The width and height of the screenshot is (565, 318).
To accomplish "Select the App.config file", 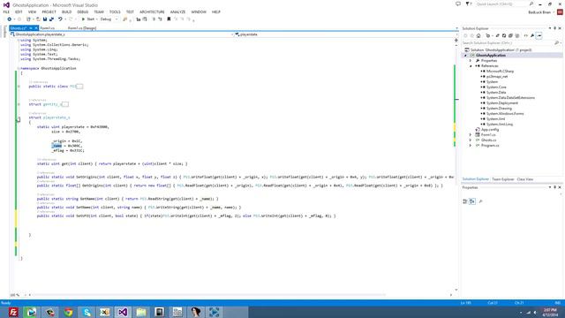I will click(x=490, y=130).
